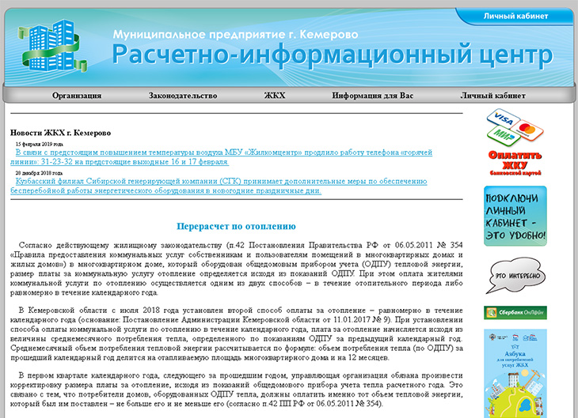Click the date '15 февраля 2019 года'
This screenshot has height=418, width=578.
tap(39, 144)
